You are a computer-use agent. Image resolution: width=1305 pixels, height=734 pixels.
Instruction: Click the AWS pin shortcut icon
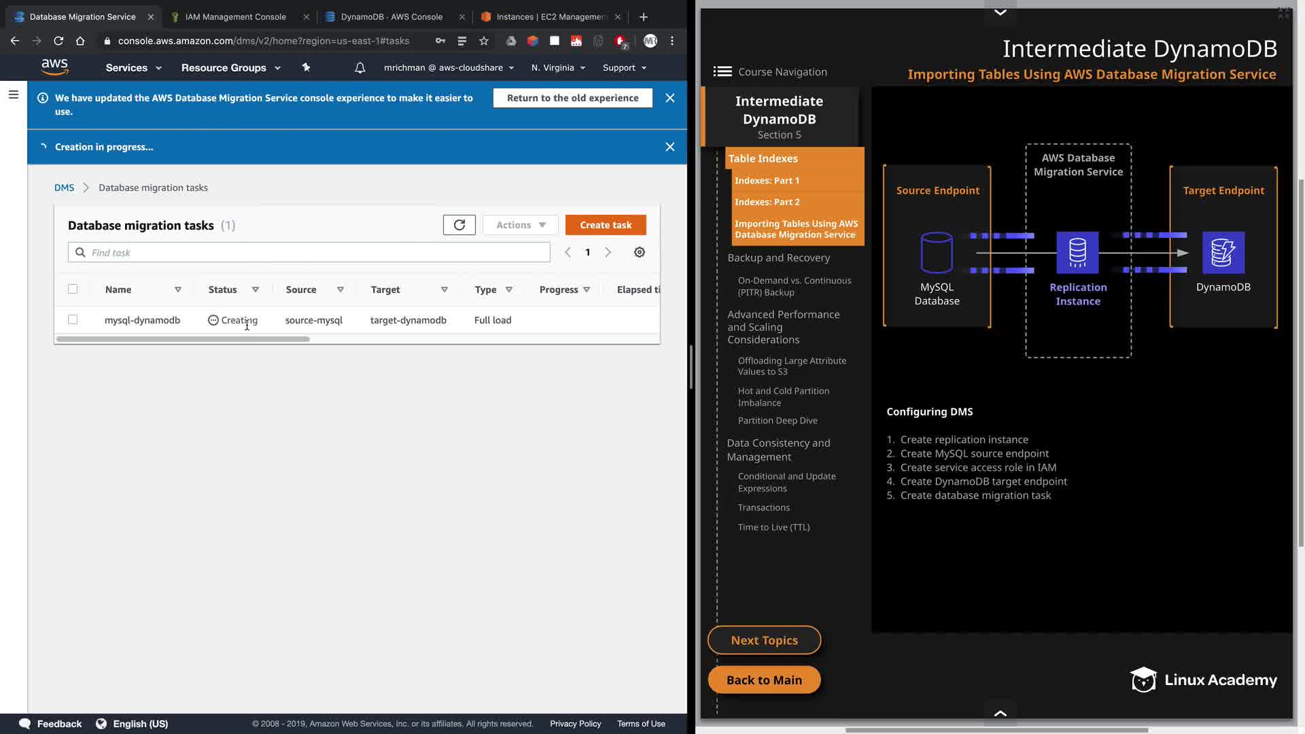[306, 67]
